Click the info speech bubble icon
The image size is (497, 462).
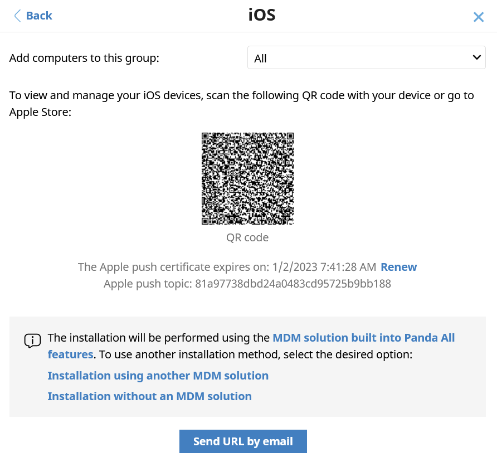[32, 341]
